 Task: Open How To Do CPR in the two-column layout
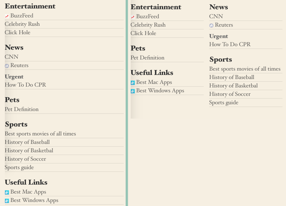pos(230,44)
